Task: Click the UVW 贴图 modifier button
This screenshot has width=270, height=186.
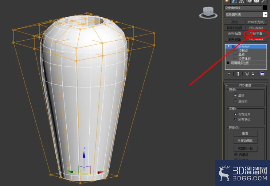Action: pyautogui.click(x=235, y=33)
